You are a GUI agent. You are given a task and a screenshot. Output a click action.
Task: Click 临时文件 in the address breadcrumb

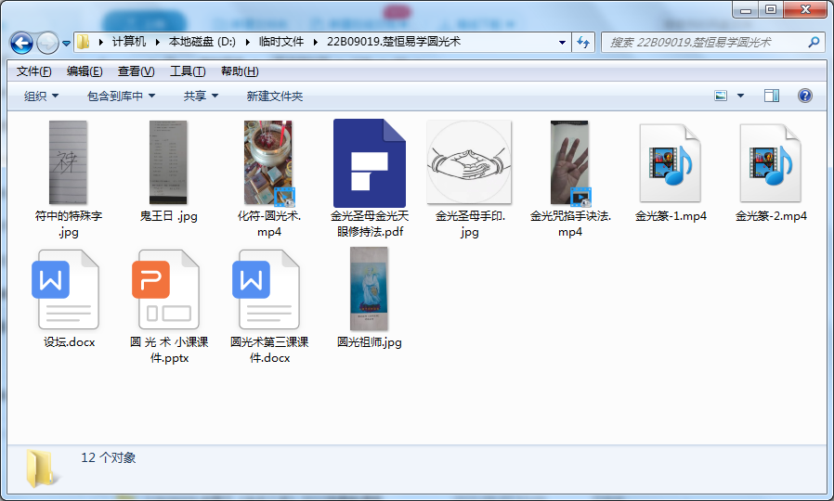point(280,42)
